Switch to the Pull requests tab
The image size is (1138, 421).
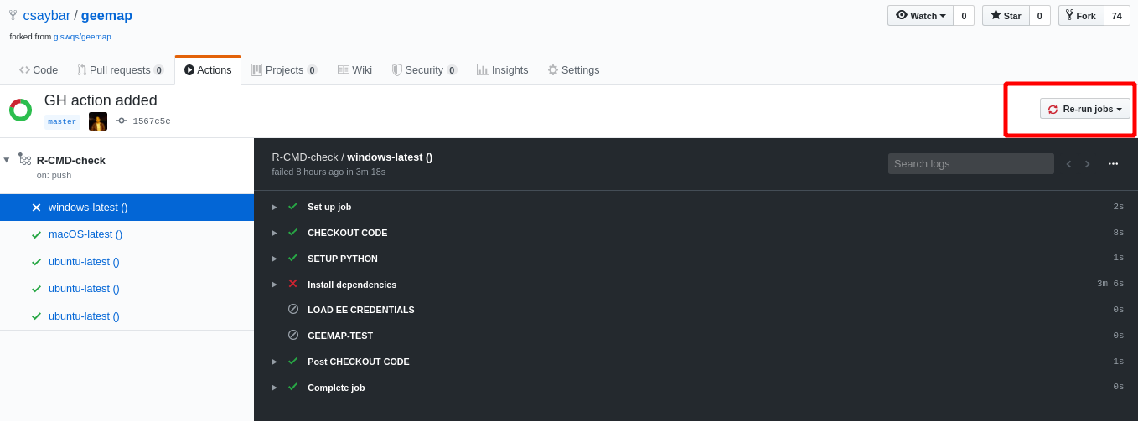coord(121,70)
